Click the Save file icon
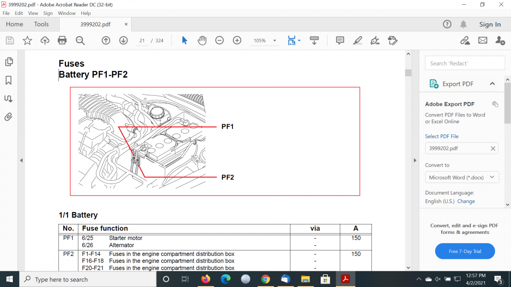This screenshot has height=287, width=511. click(10, 40)
